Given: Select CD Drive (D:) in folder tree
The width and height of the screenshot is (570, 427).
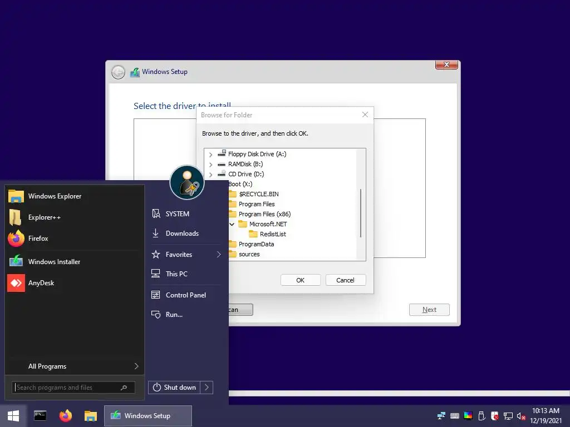Looking at the screenshot, I should [x=246, y=174].
